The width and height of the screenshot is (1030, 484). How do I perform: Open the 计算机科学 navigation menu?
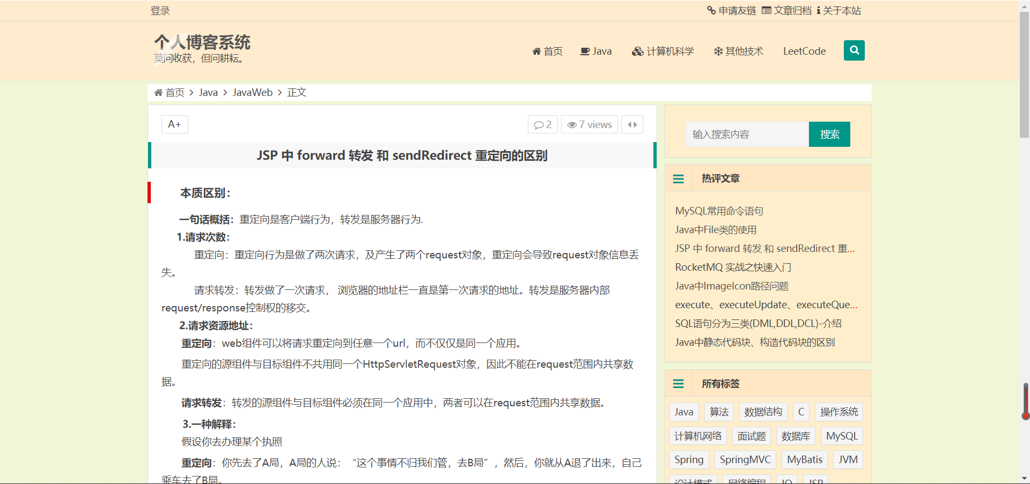663,51
